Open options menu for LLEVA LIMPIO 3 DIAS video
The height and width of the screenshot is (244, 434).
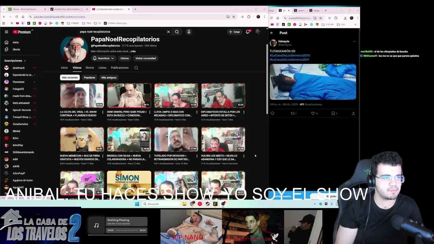coord(197,112)
